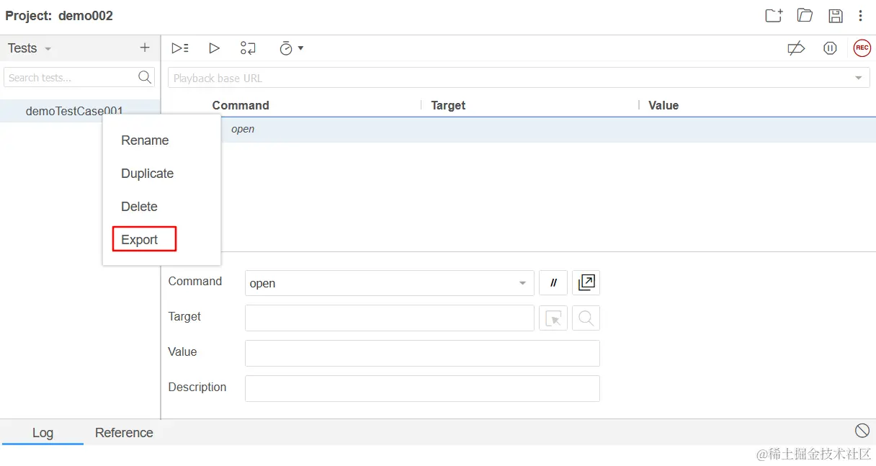Click the project name demo002

coord(86,16)
